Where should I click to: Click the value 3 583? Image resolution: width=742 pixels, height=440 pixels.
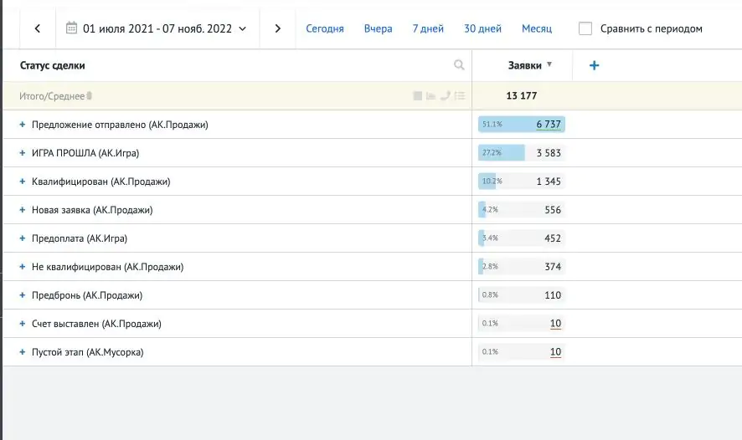point(549,153)
